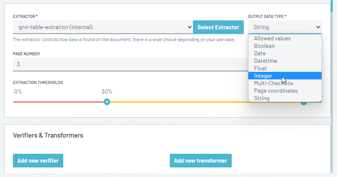Screen dimensions: 337x177
Task: Click the 30% threshold slider handle
Action: click(107, 102)
